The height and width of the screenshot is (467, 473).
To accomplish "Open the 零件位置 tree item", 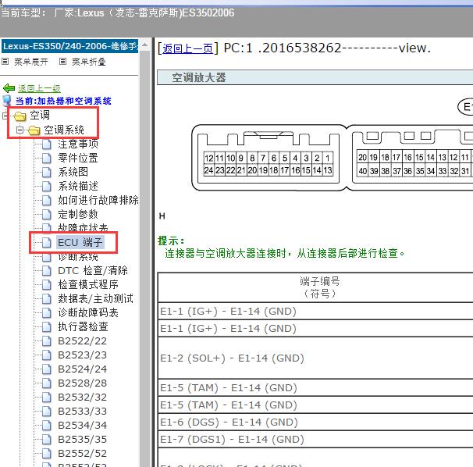I will pyautogui.click(x=78, y=158).
